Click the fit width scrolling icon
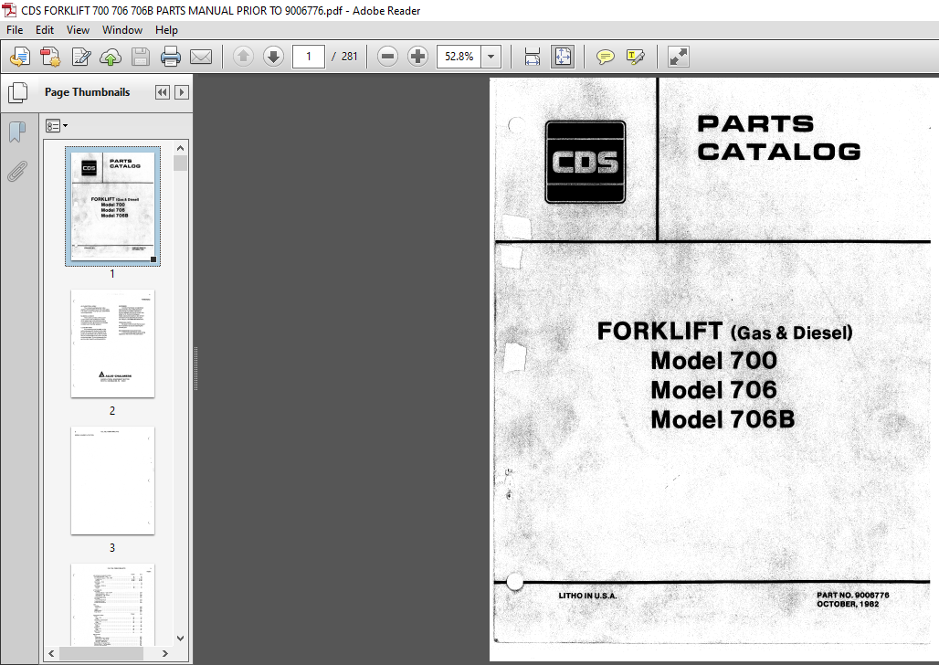The width and height of the screenshot is (939, 665). pos(532,57)
